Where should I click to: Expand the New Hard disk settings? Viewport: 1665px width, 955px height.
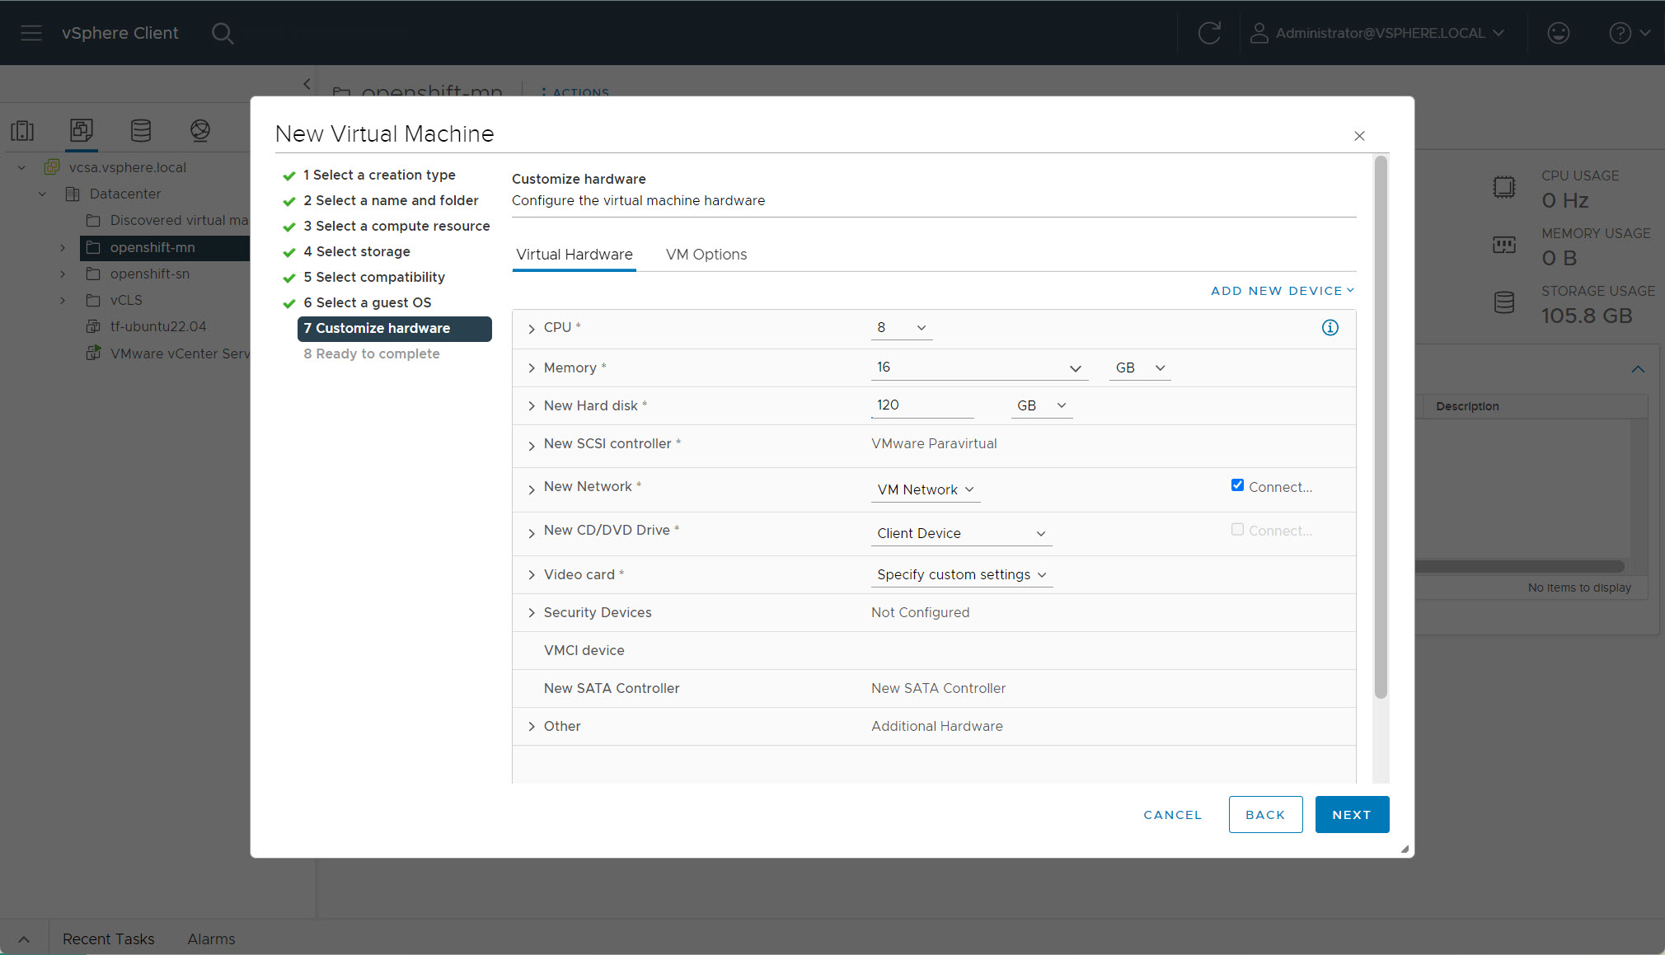pos(532,406)
